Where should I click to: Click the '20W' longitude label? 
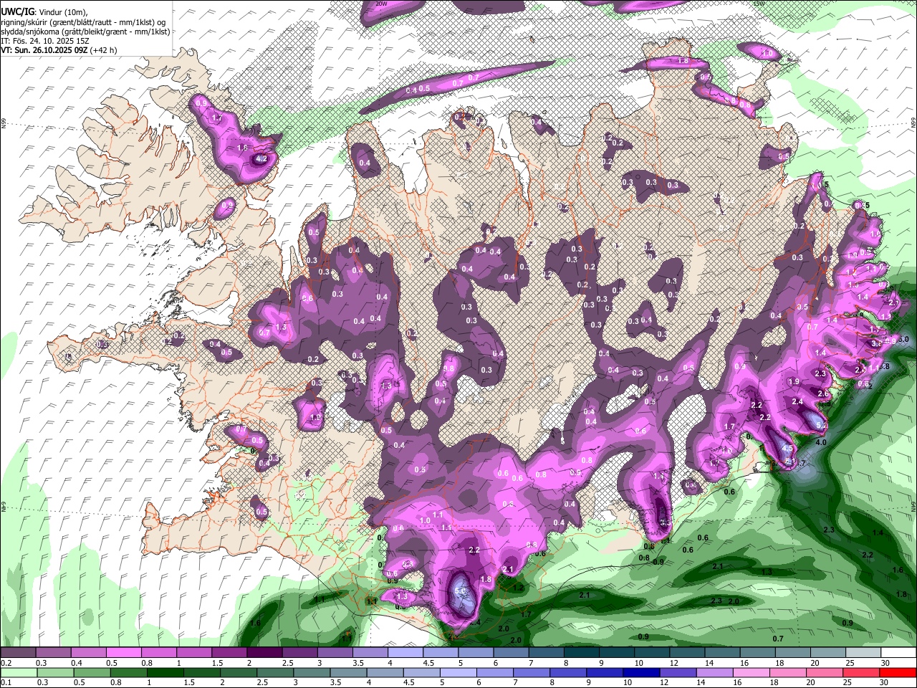[381, 4]
